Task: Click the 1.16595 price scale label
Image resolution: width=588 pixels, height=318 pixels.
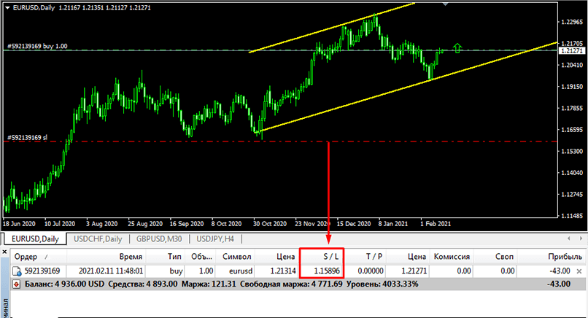Action: [572, 130]
